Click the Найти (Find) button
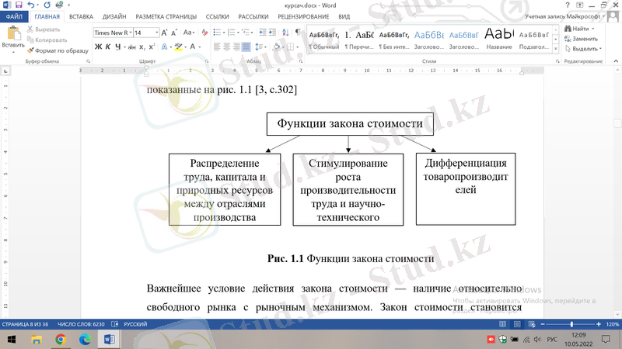The height and width of the screenshot is (349, 622). pos(585,29)
